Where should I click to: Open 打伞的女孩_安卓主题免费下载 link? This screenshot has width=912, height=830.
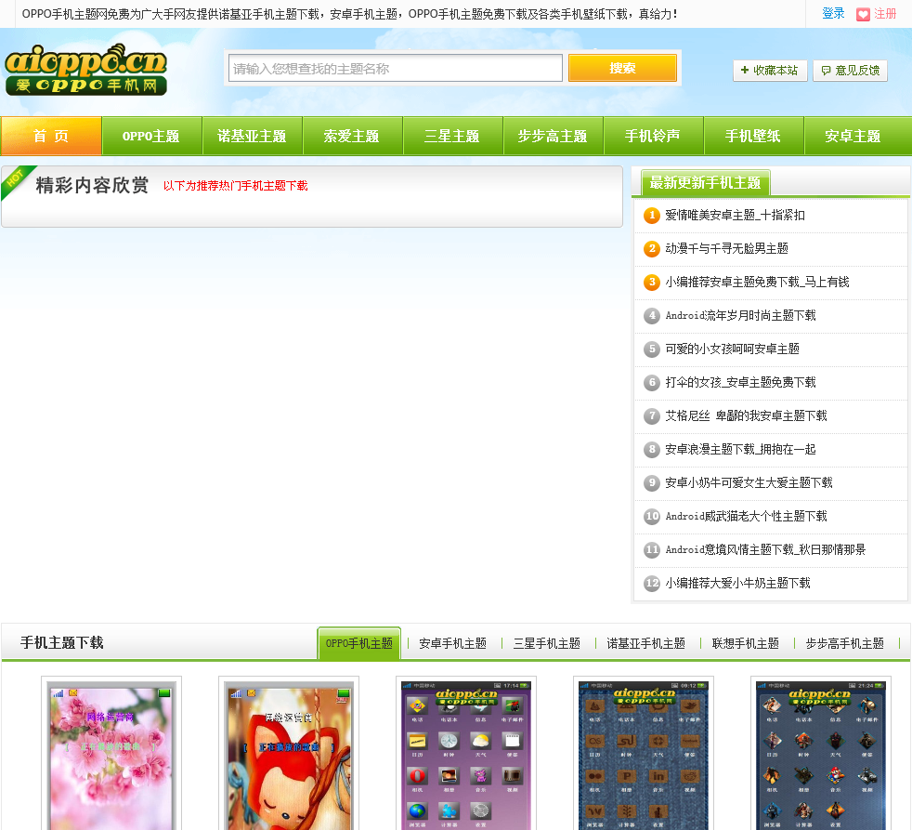pos(741,382)
